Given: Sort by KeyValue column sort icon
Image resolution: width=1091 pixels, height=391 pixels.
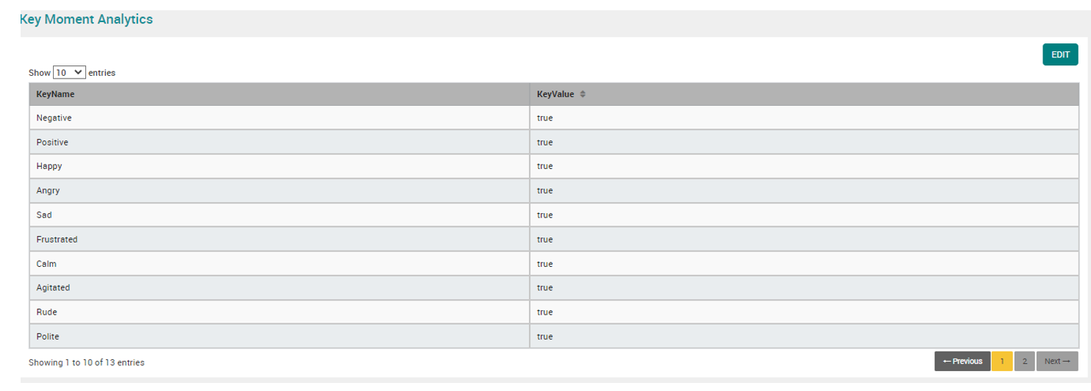Looking at the screenshot, I should point(583,94).
